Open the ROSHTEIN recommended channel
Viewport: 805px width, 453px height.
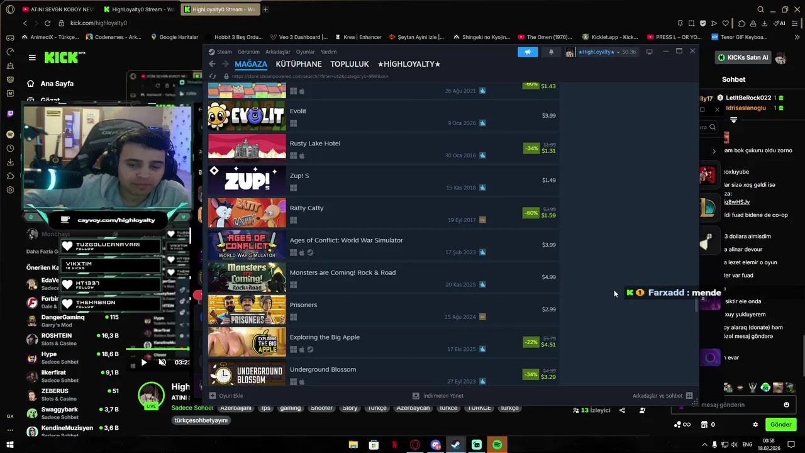[x=72, y=340]
